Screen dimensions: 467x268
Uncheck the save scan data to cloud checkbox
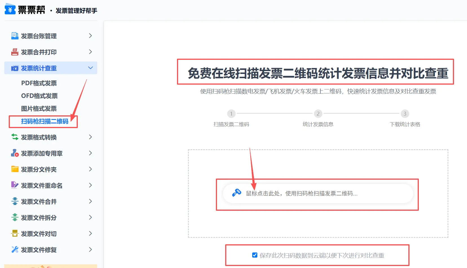[x=255, y=255]
